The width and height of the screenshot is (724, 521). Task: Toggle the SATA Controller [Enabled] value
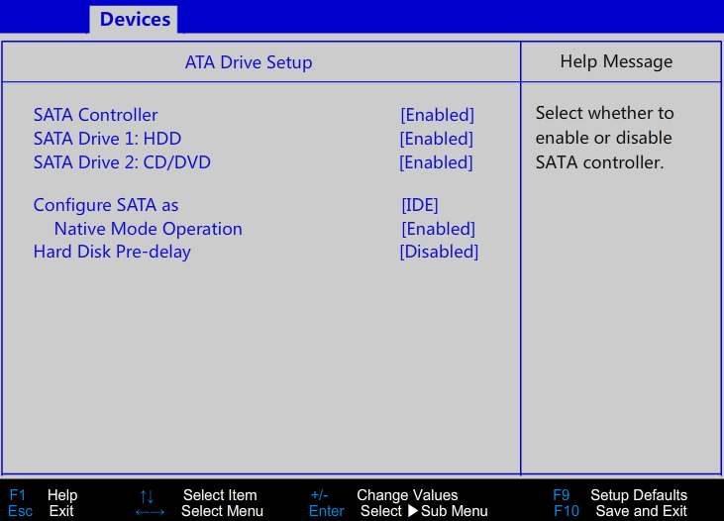pos(437,115)
